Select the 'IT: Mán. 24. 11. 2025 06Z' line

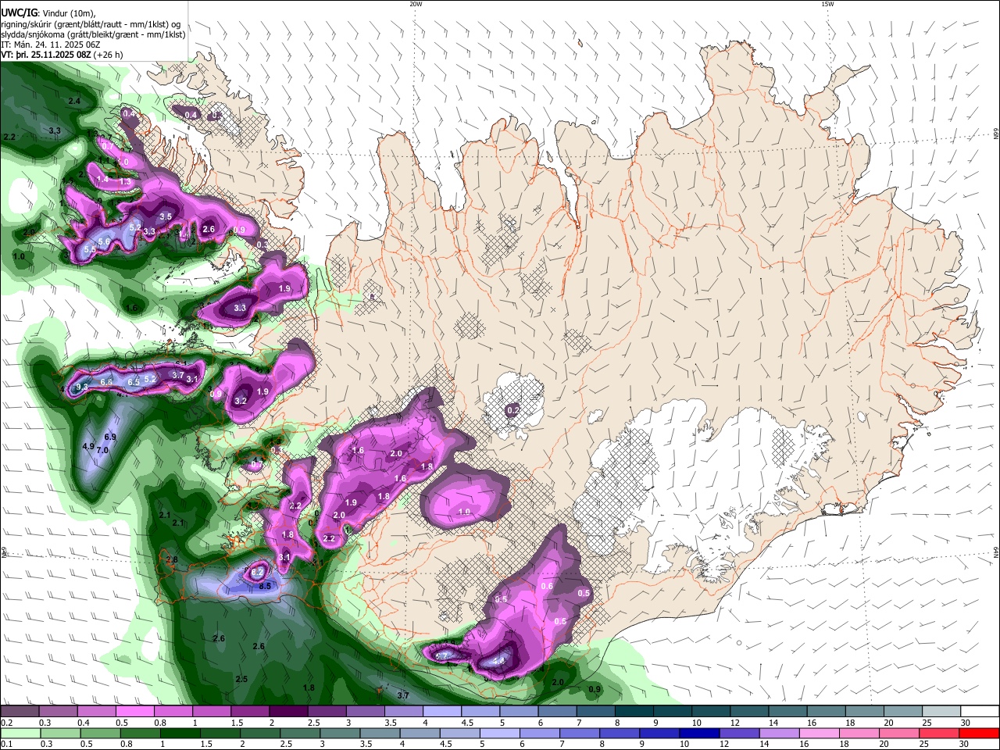52,45
